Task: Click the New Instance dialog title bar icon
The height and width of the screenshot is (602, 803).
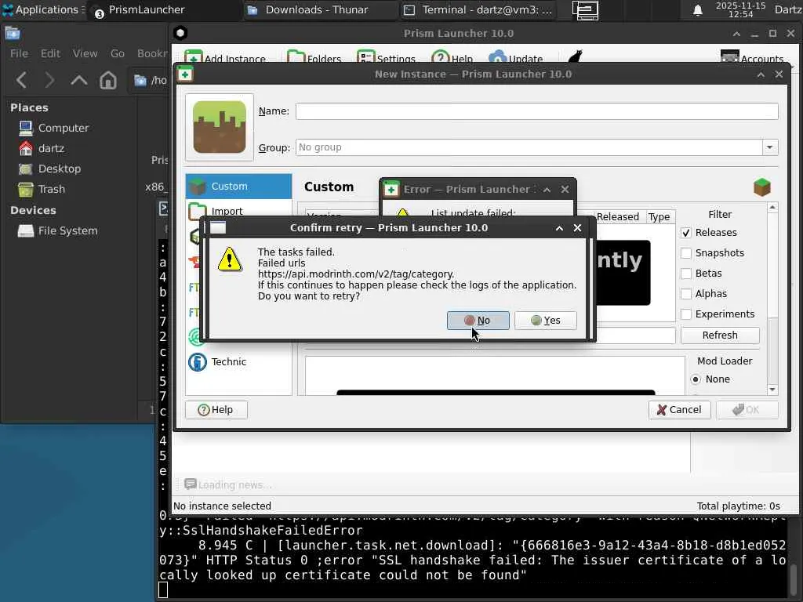Action: (185, 74)
